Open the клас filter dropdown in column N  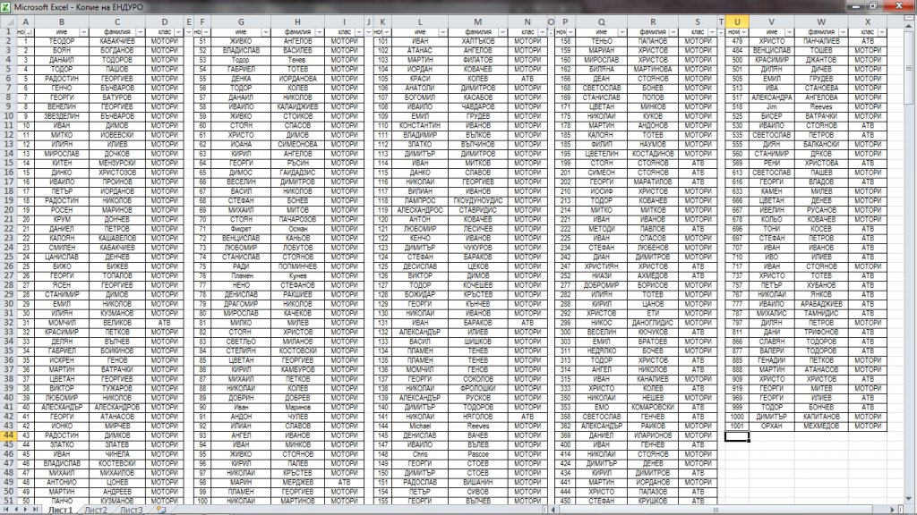pyautogui.click(x=542, y=32)
